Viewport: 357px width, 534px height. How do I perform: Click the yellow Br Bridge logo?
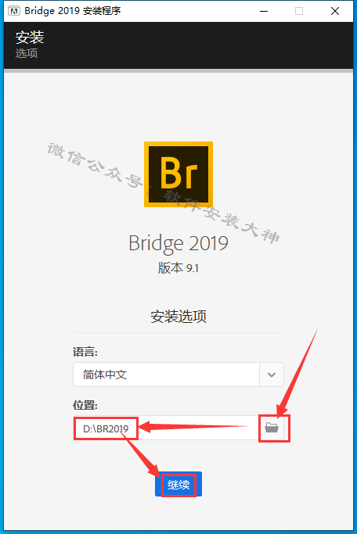coord(178,174)
